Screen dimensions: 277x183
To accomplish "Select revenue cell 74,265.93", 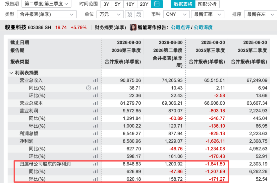I will 172,80.
